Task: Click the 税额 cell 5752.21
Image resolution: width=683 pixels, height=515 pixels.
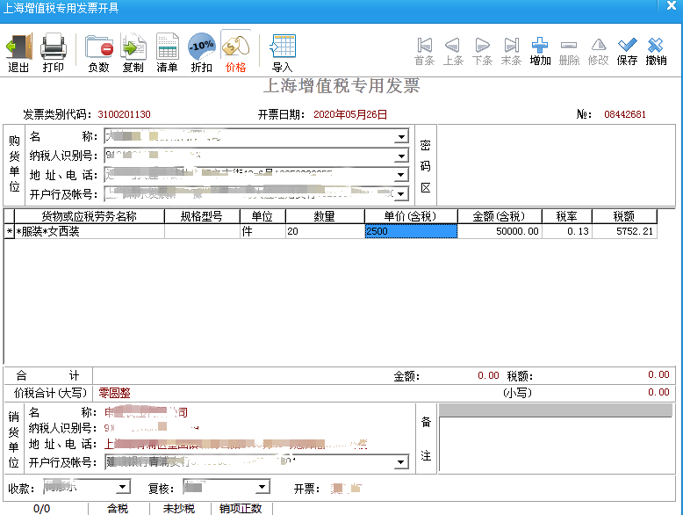Action: (x=624, y=231)
